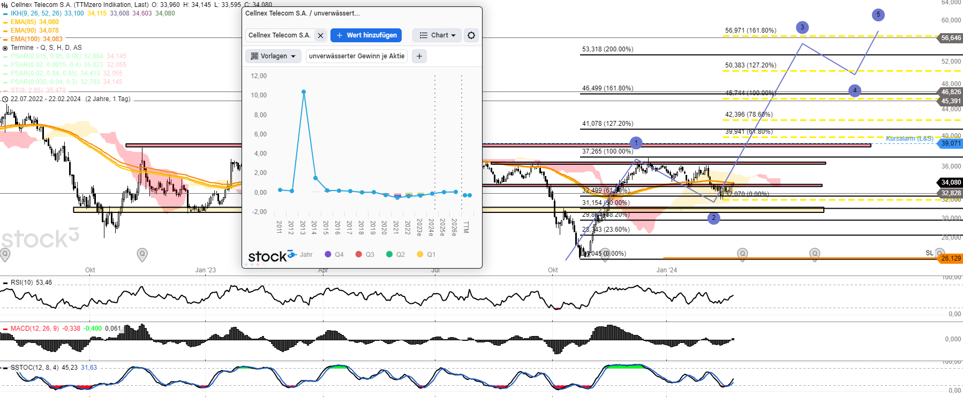Click the Kursalarm (L&S) alert label
The height and width of the screenshot is (397, 963).
tap(909, 139)
